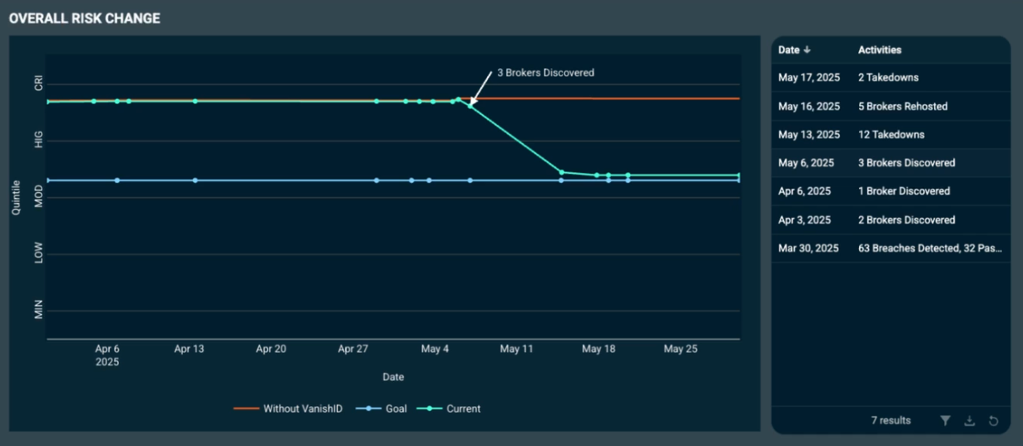Viewport: 1023px width, 446px height.
Task: Click the Current line point near Apr 13
Action: (195, 102)
